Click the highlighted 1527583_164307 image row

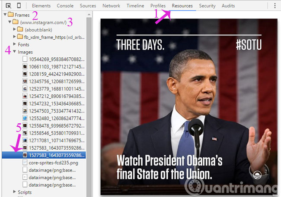(x=44, y=155)
